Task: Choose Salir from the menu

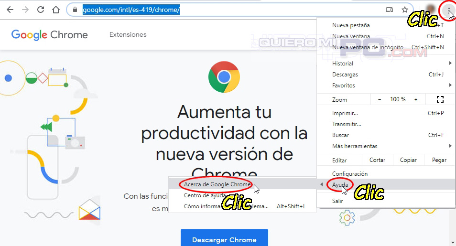Action: coord(386,201)
